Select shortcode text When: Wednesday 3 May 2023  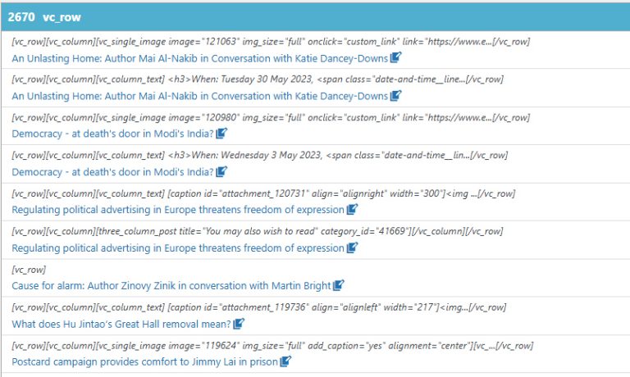259,156
